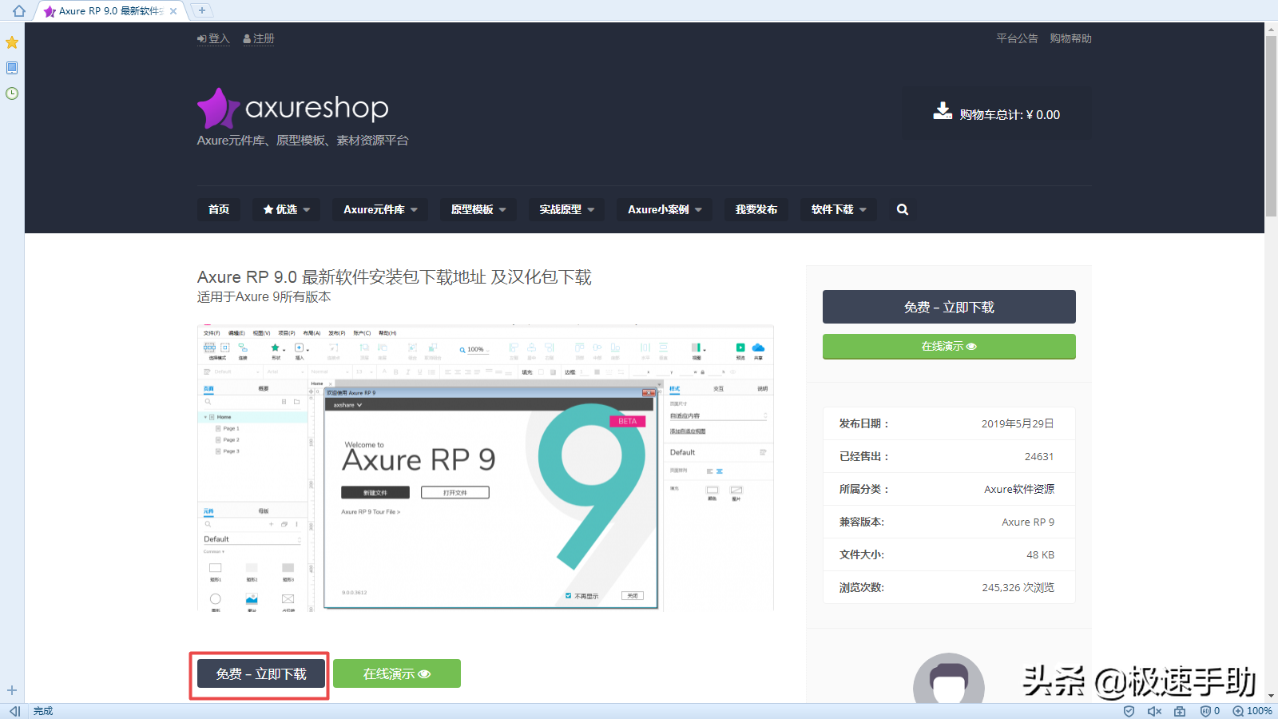Expand the Axure小案例 menu
This screenshot has height=719, width=1278.
(665, 209)
